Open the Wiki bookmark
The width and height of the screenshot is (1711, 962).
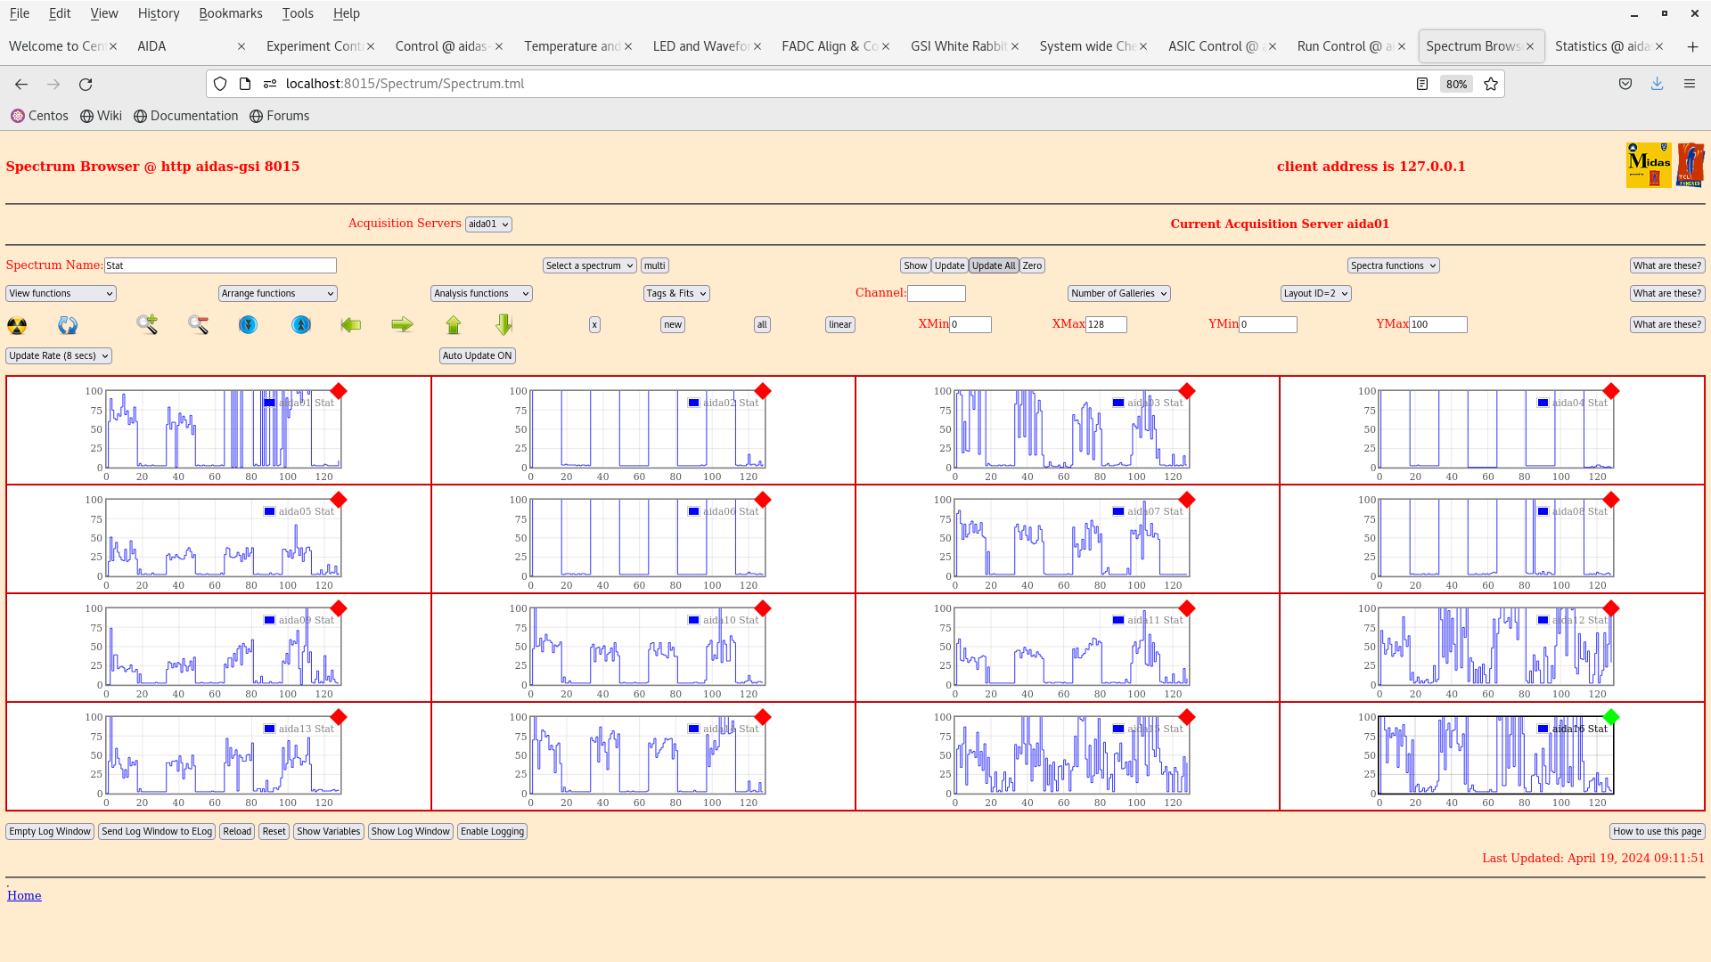[x=101, y=116]
